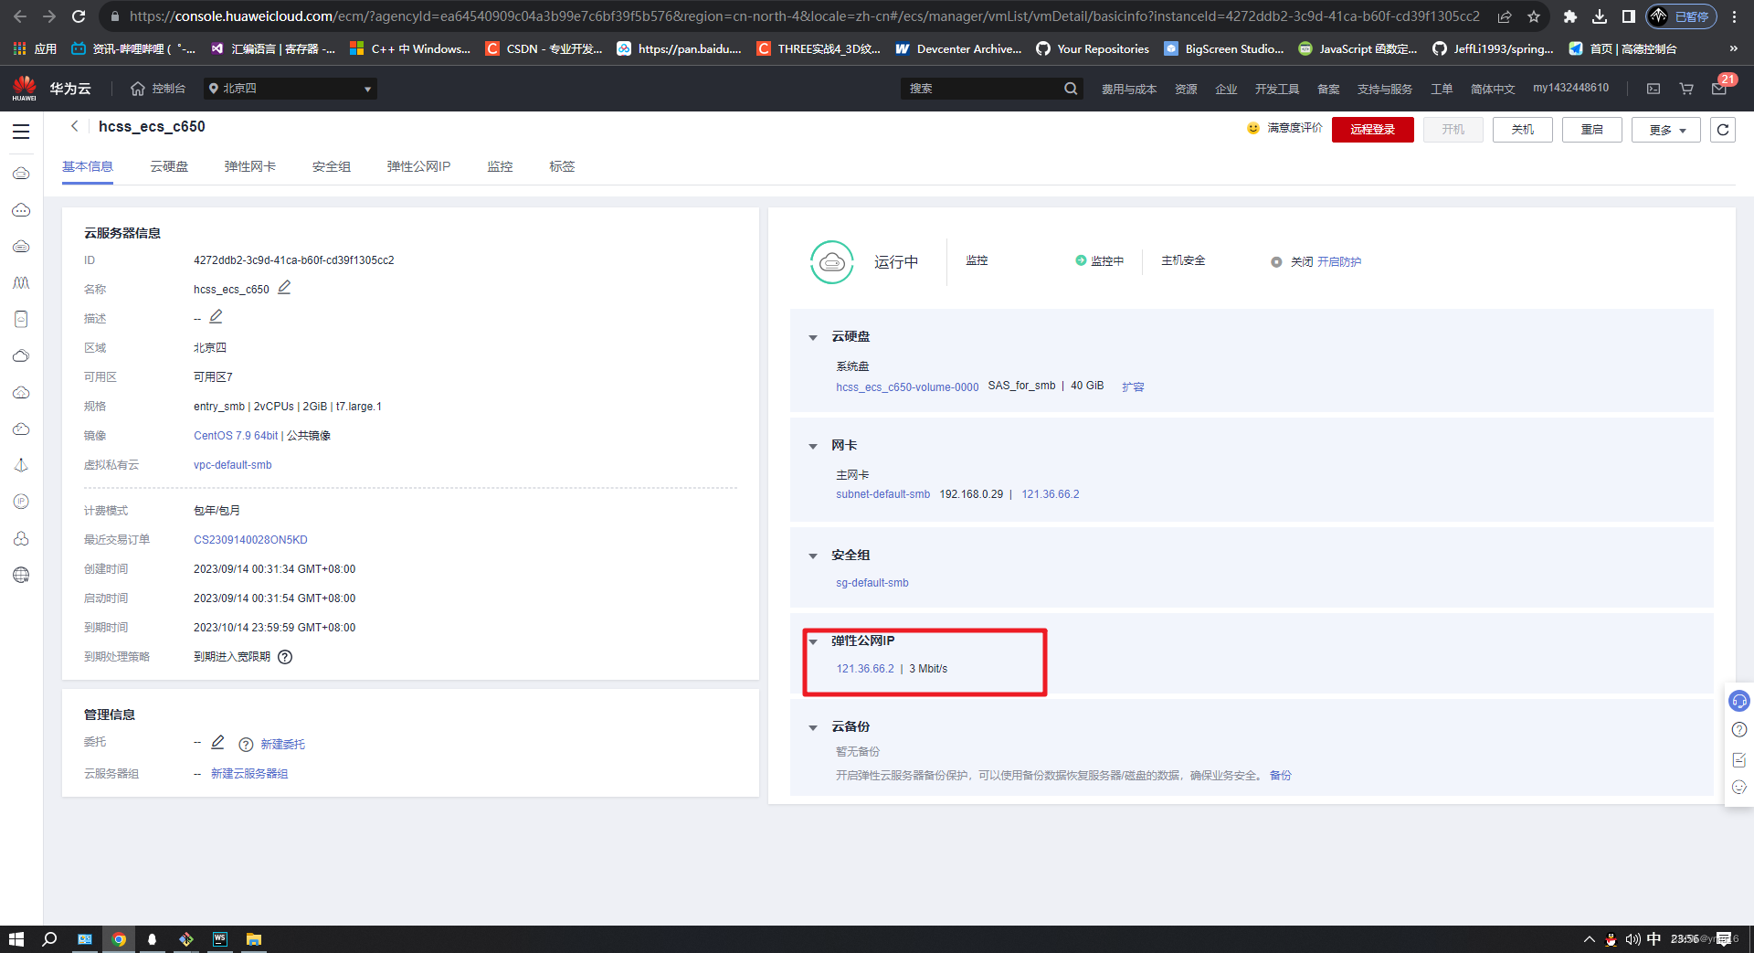
Task: Switch to 监控 tab
Action: (x=500, y=166)
